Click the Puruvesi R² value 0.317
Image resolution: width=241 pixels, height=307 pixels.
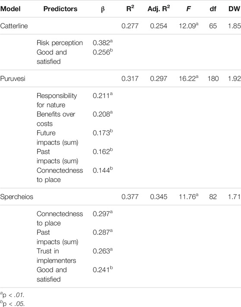(x=130, y=79)
